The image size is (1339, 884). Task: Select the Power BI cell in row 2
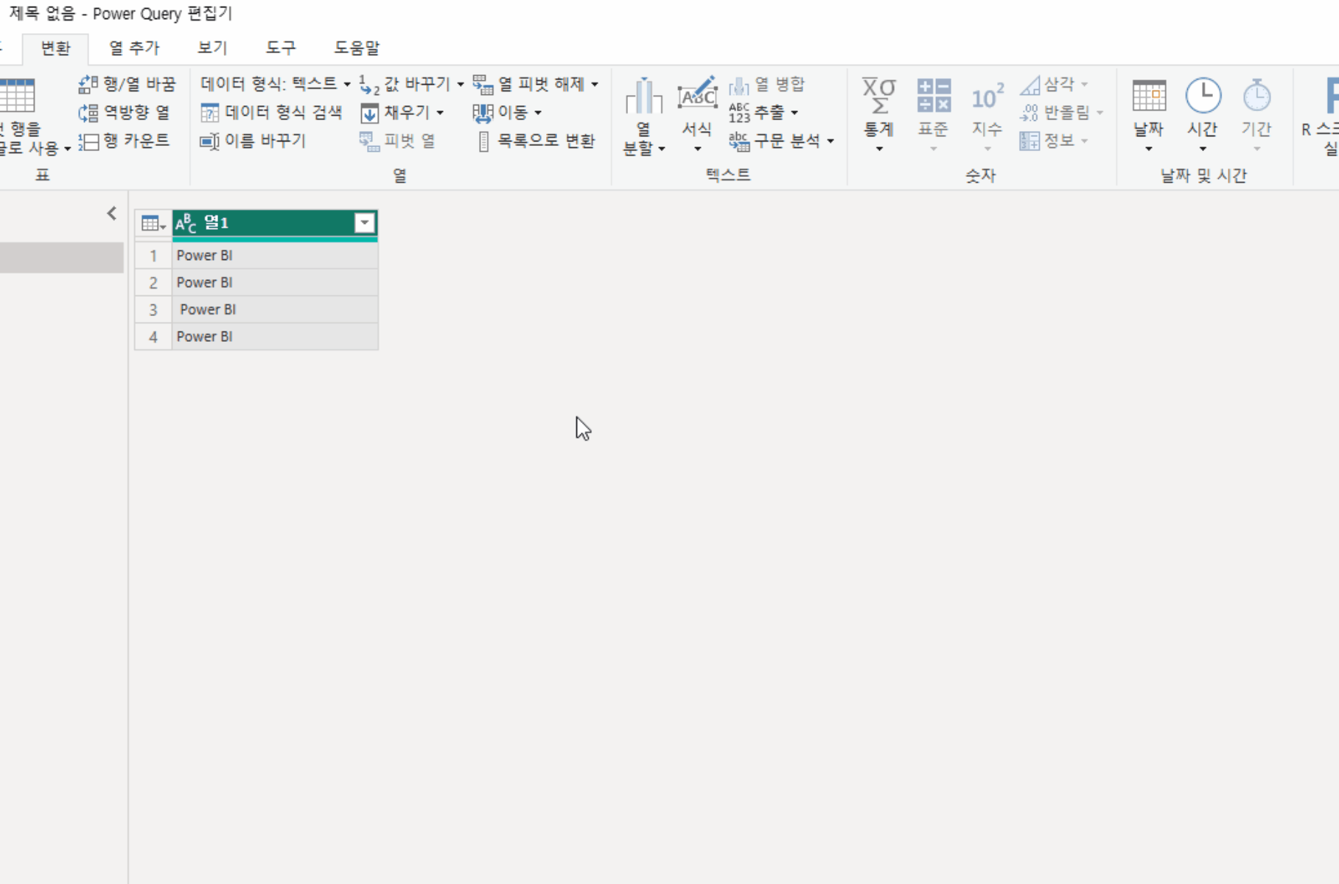(275, 283)
